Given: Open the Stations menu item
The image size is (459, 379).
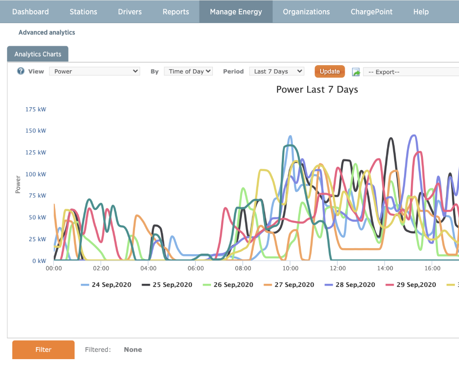Looking at the screenshot, I should pyautogui.click(x=83, y=12).
